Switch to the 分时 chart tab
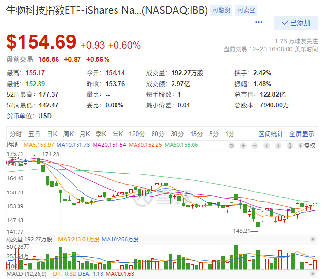This screenshot has width=328, height=279. [x=16, y=134]
